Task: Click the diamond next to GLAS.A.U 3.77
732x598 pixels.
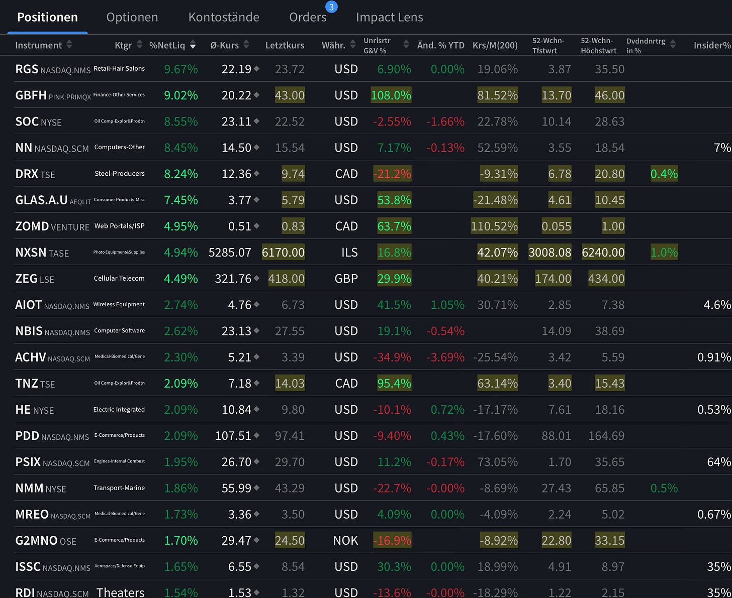Action: coord(256,200)
